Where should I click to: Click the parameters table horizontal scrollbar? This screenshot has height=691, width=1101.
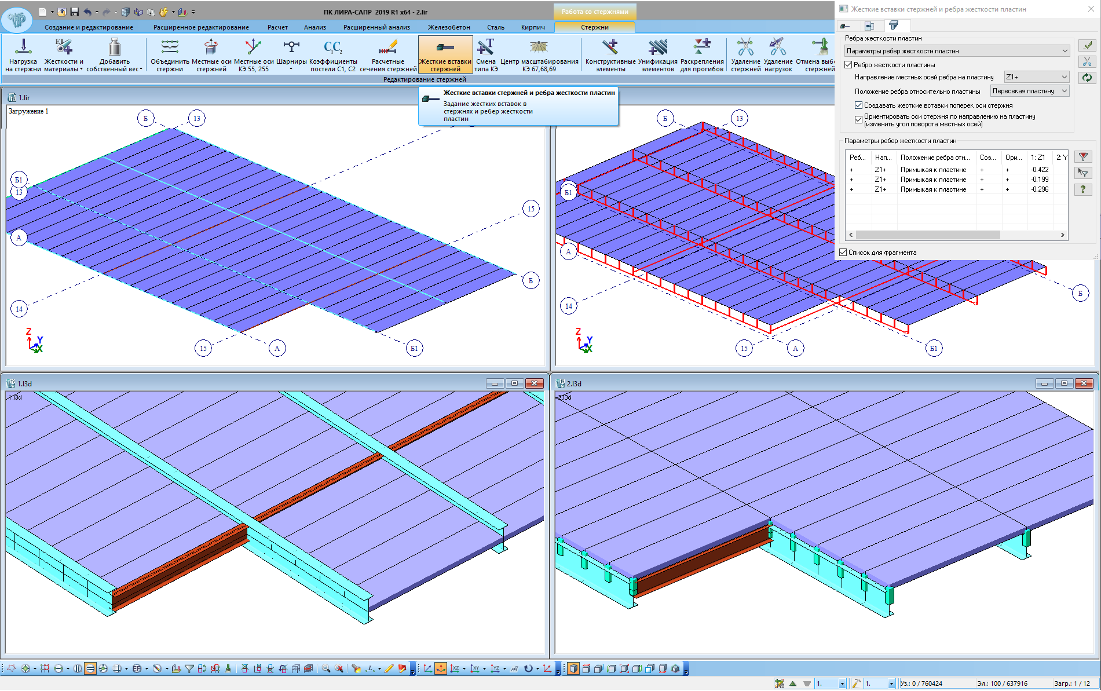click(x=927, y=235)
